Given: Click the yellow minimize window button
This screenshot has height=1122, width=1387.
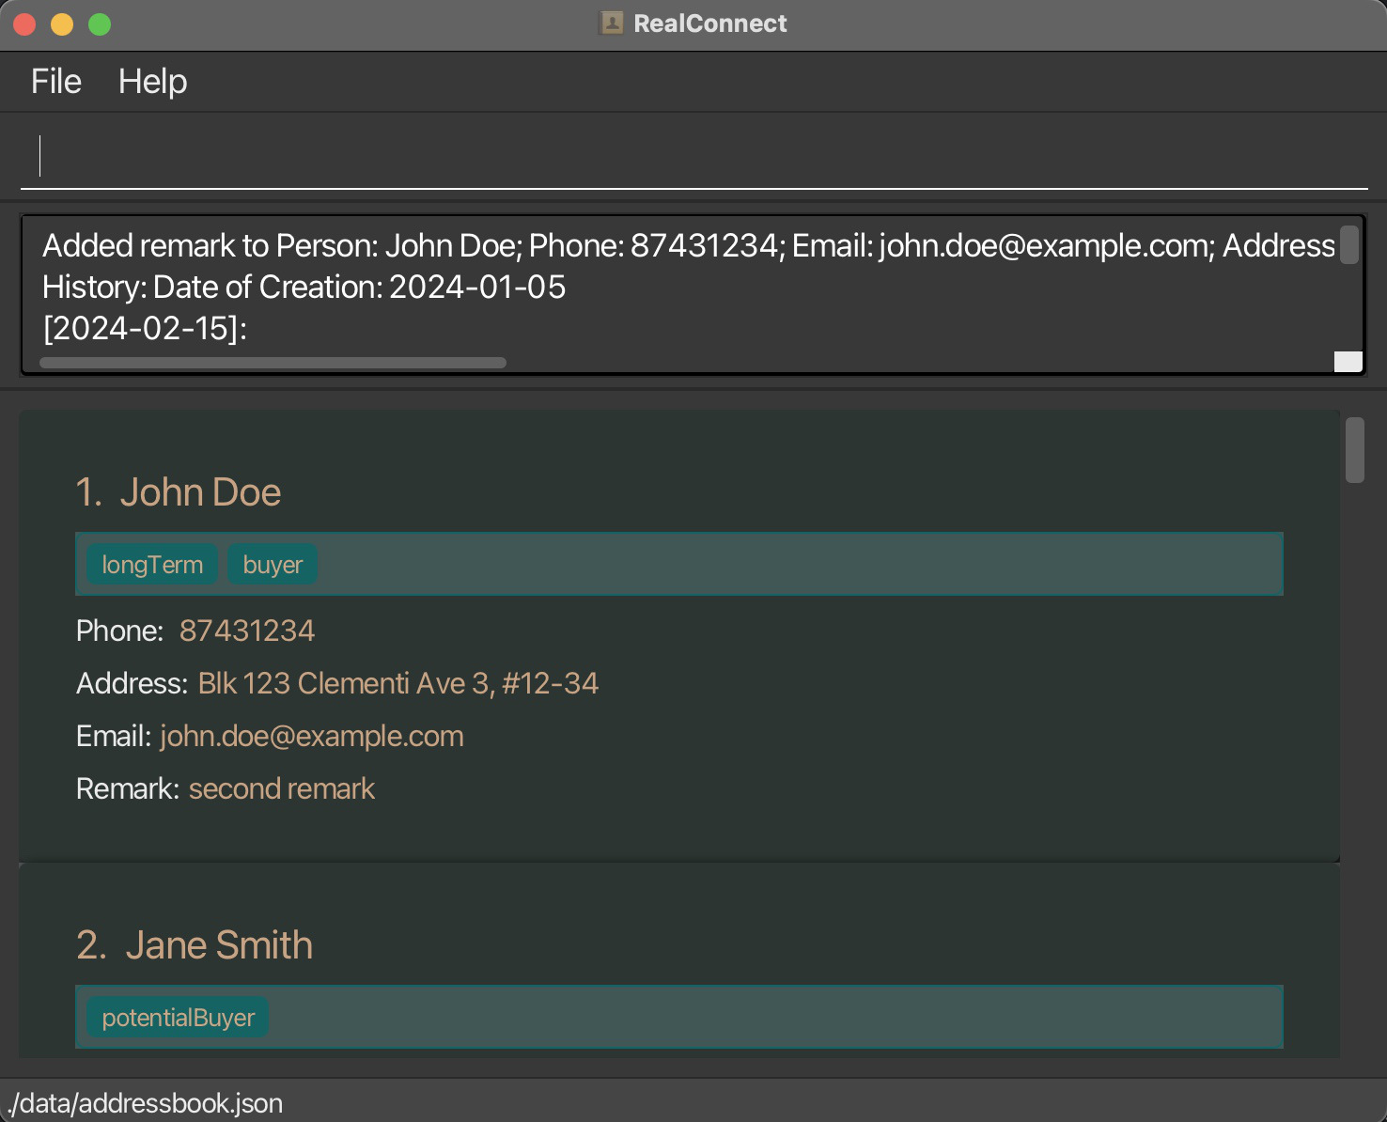Looking at the screenshot, I should tap(62, 24).
